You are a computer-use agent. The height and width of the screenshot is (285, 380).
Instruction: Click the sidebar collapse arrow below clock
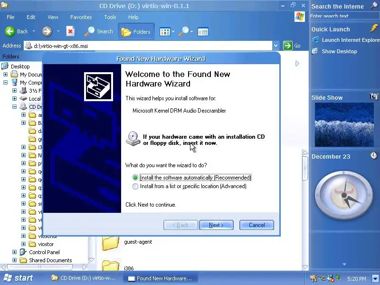pos(344,265)
